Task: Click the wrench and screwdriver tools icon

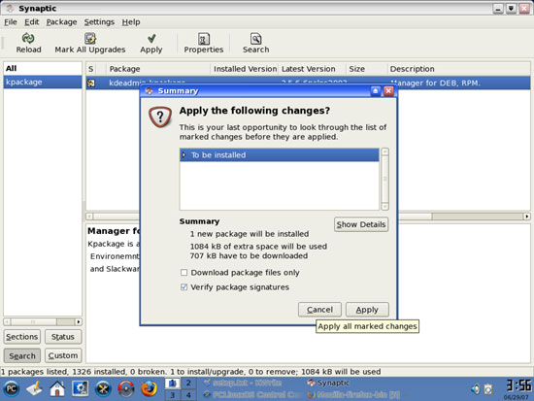Action: click(103, 388)
